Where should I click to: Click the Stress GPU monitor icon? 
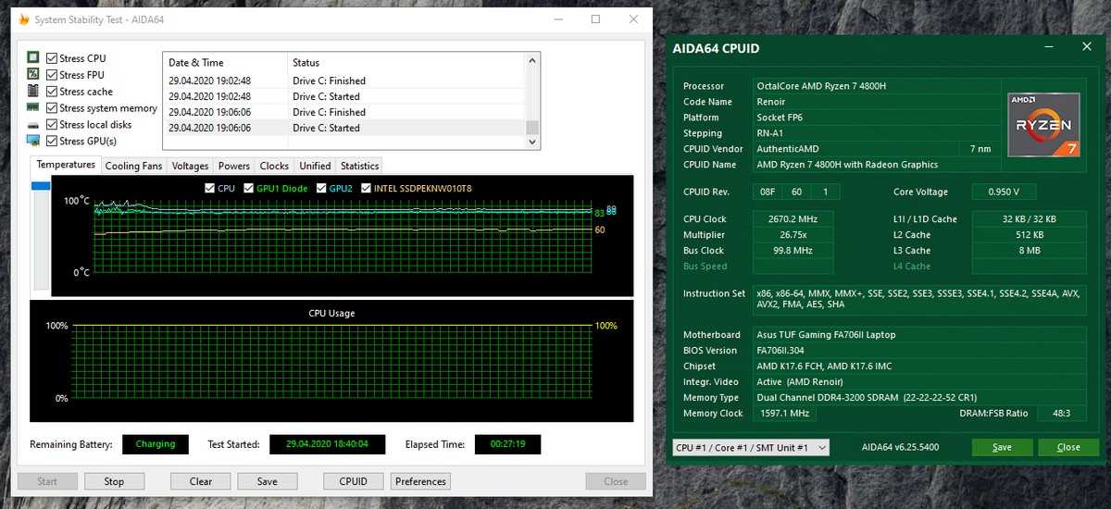[33, 141]
